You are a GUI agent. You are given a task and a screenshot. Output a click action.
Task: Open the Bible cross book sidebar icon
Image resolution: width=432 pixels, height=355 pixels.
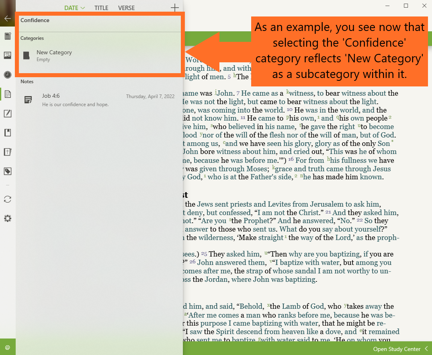click(x=7, y=152)
